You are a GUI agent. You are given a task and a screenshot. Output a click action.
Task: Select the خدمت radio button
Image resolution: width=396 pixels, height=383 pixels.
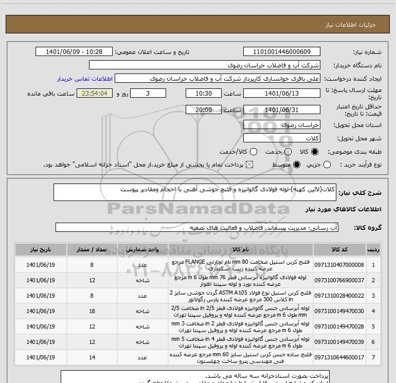pyautogui.click(x=288, y=152)
